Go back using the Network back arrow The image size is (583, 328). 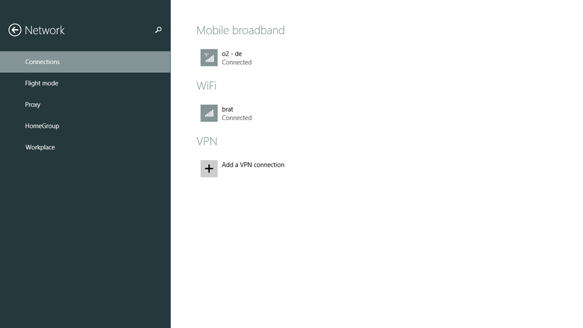point(15,30)
